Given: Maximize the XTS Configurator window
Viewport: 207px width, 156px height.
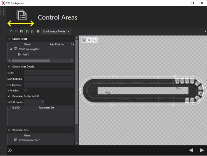Looking at the screenshot, I should [x=193, y=3].
